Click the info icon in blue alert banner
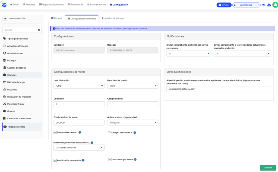This screenshot has width=278, height=172. 54,29
